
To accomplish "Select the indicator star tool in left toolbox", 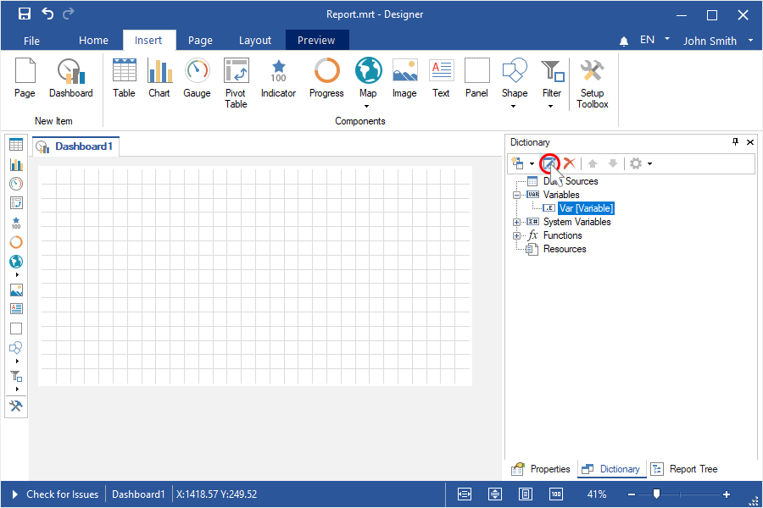I will [16, 223].
